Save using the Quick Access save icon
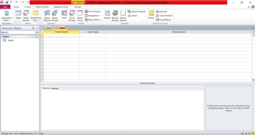Viewport: 255px width, 135px height. point(7,2)
